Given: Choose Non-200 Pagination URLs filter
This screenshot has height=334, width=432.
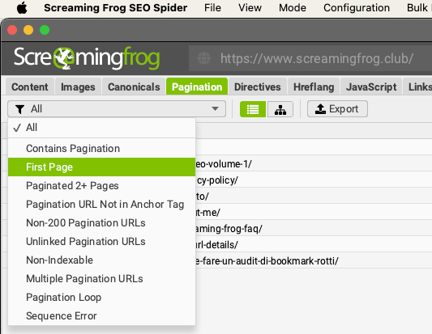Looking at the screenshot, I should pos(101,223).
